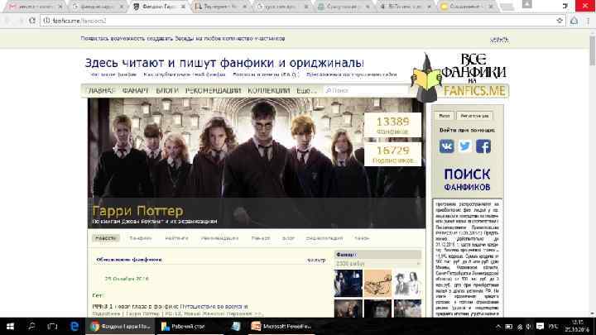Open Chrome window in the taskbar
This screenshot has height=335, width=596.
coord(120,326)
